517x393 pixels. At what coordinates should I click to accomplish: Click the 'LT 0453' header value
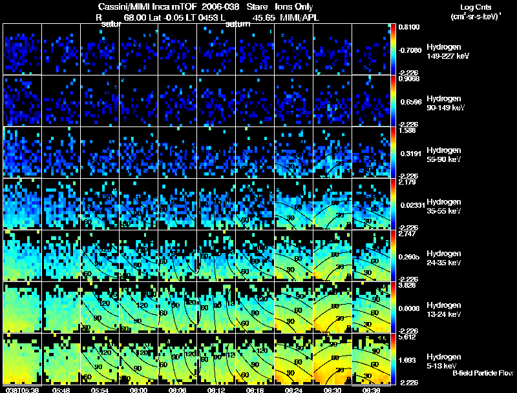(x=202, y=18)
